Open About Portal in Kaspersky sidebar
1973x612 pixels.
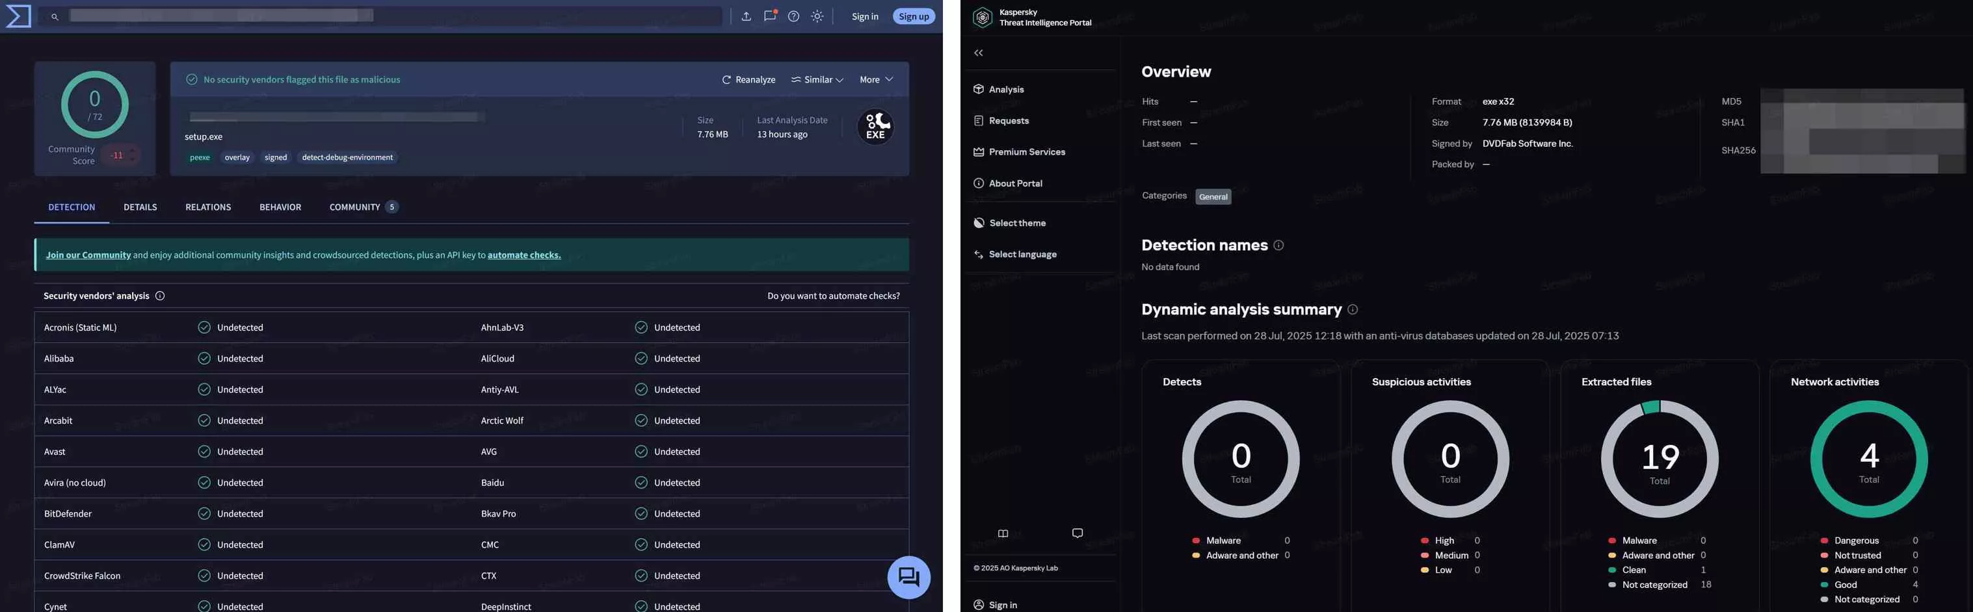click(x=1007, y=184)
